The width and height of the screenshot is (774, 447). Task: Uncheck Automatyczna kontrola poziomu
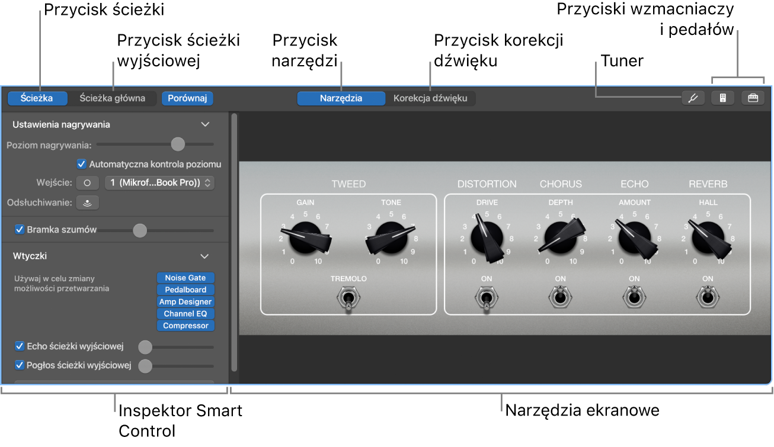81,165
